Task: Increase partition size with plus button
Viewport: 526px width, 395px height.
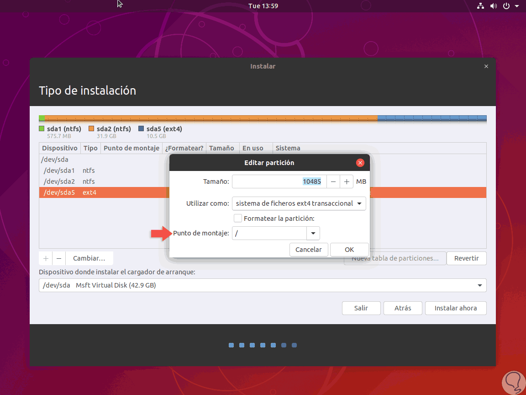Action: point(347,181)
